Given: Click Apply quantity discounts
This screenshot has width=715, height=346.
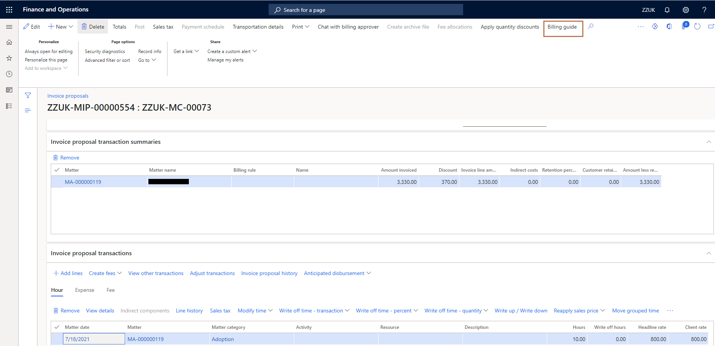Looking at the screenshot, I should tap(510, 27).
